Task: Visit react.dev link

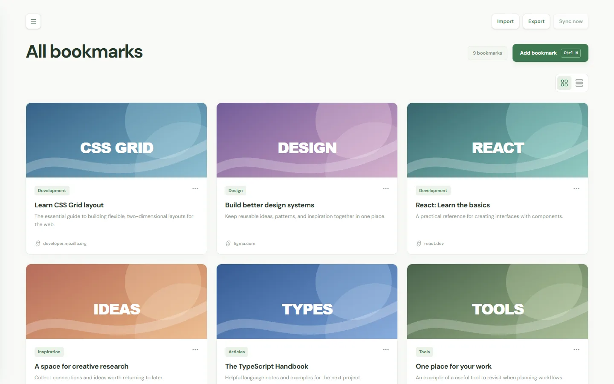Action: [x=434, y=244]
